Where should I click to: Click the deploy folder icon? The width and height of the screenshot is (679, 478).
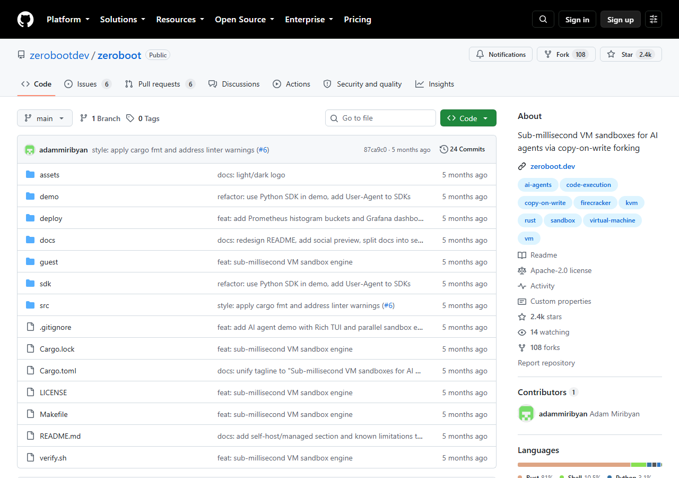(30, 218)
